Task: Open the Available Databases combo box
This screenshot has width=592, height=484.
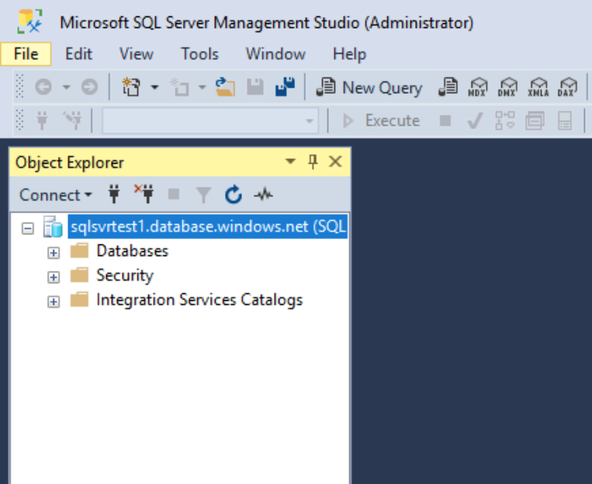Action: (210, 121)
